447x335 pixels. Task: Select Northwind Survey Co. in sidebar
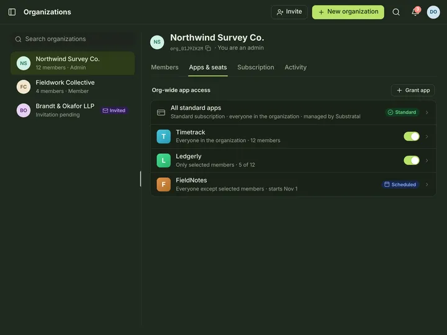tap(73, 63)
